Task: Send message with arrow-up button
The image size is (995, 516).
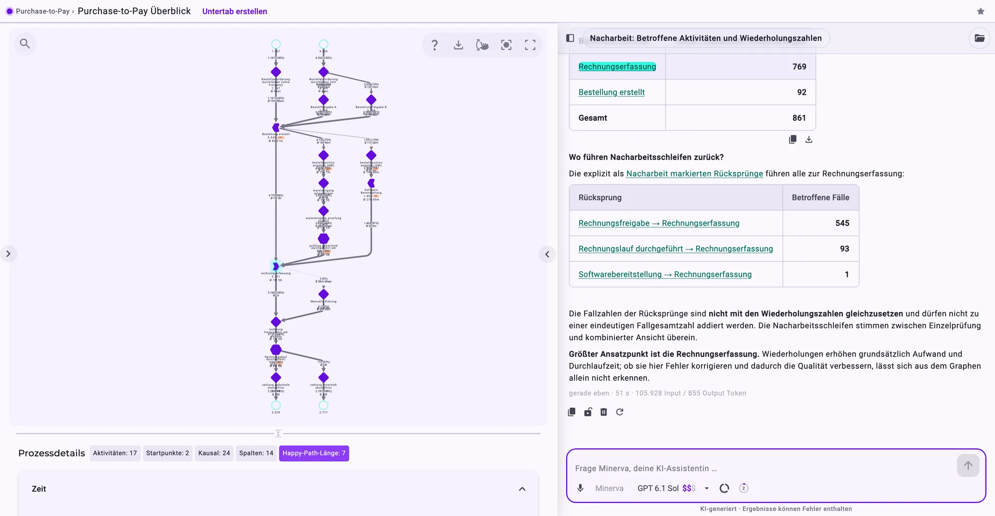Action: click(968, 466)
